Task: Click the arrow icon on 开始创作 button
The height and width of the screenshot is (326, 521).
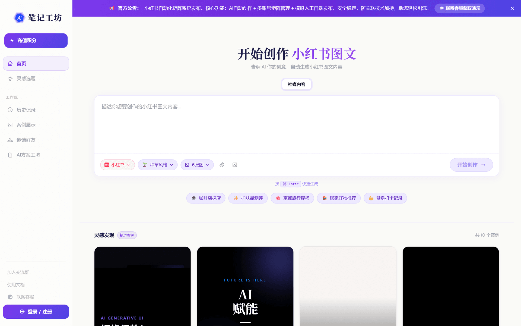Action: click(483, 165)
